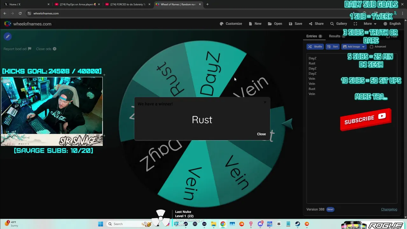Open Google Chrome from the taskbar
407x229 pixels.
click(x=223, y=224)
